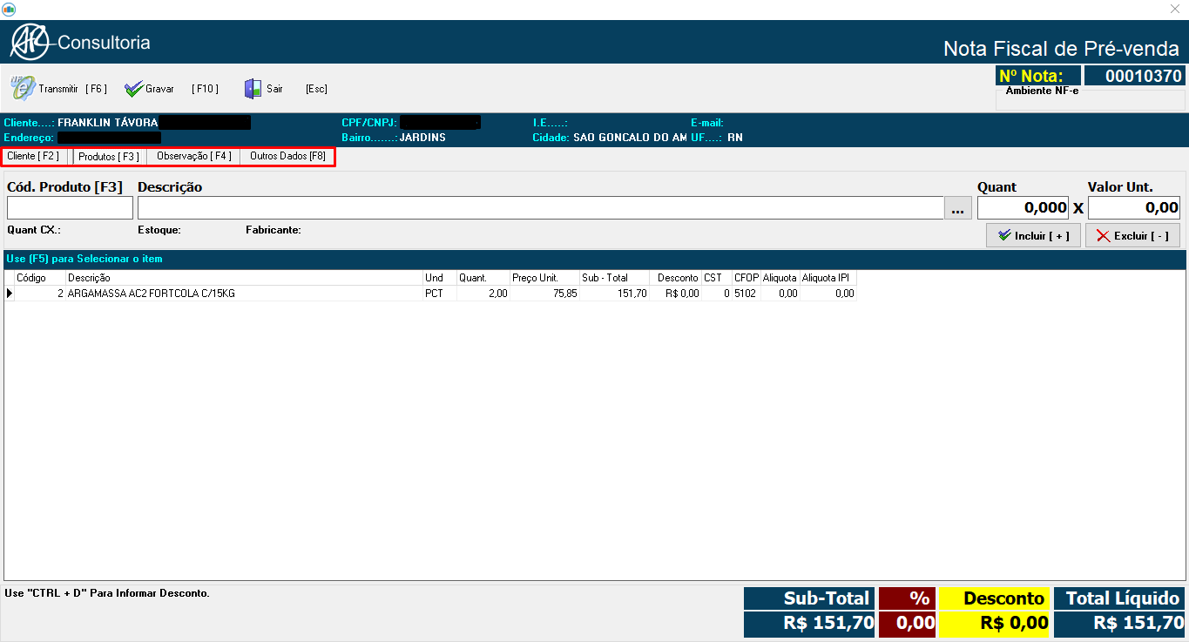Click the Sub-Total R$ 151,70 footer value
The height and width of the screenshot is (642, 1189).
coord(809,623)
